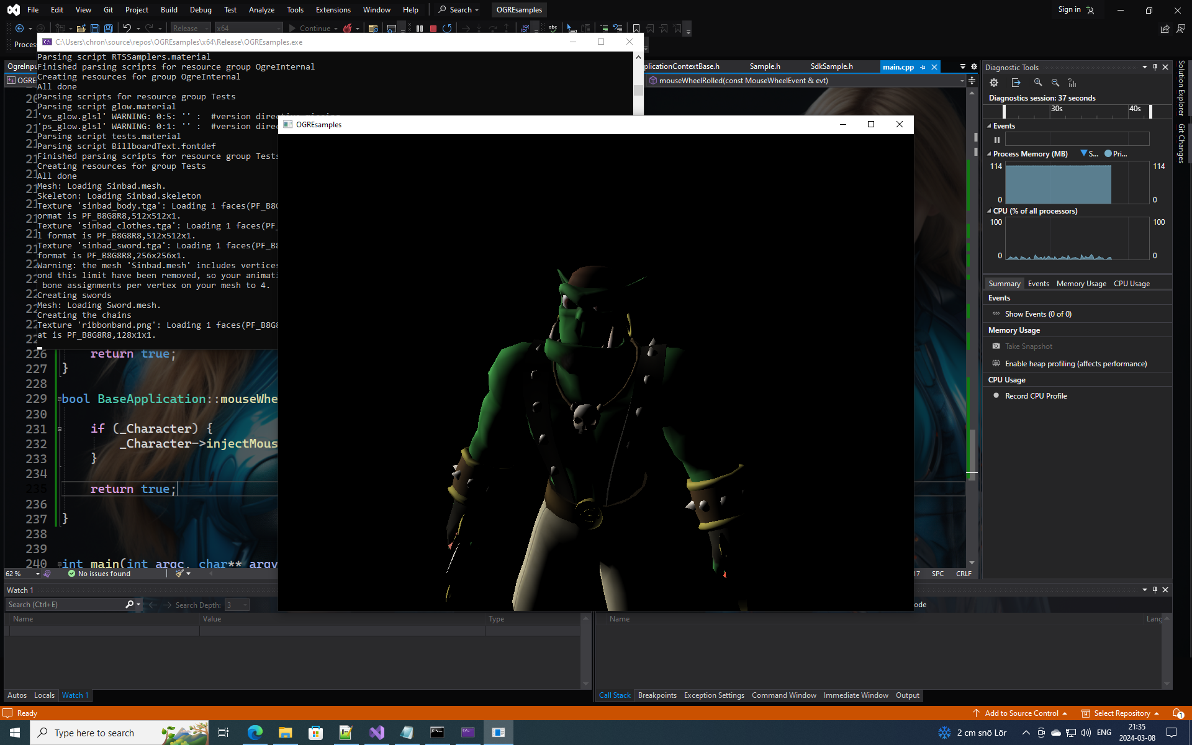Open Visual Studio from the Windows taskbar
Image resolution: width=1192 pixels, height=745 pixels.
377,733
